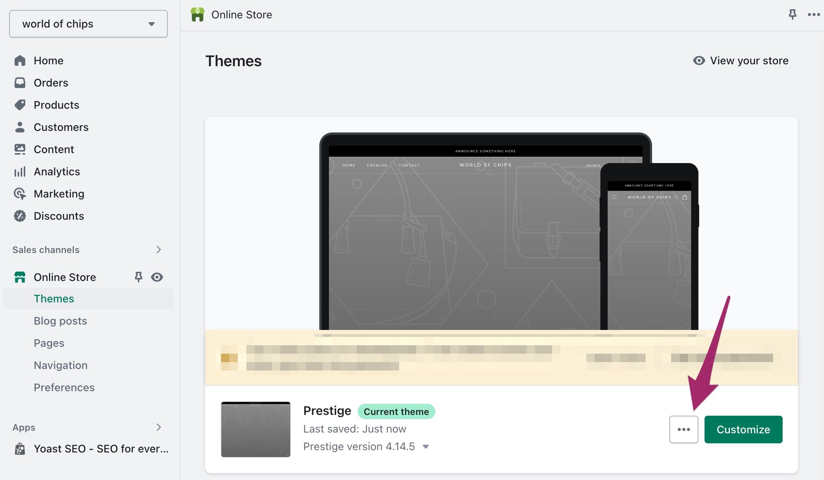Click eye icon beside Online Store channel
This screenshot has width=824, height=480.
click(x=157, y=277)
